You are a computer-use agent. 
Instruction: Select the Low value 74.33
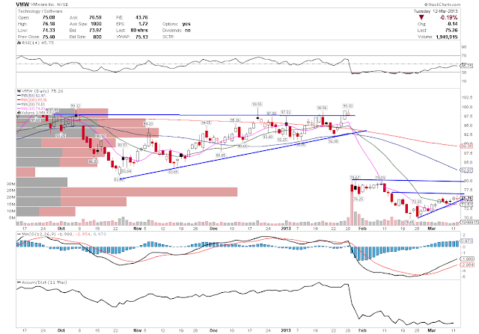pyautogui.click(x=49, y=30)
